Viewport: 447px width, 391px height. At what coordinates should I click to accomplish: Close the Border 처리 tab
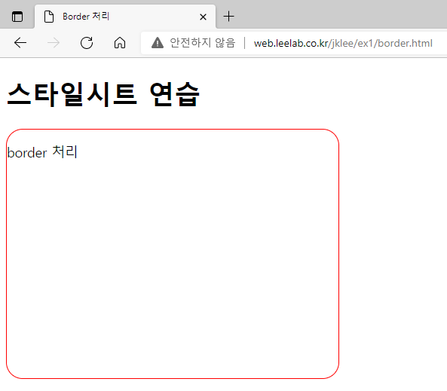[x=203, y=17]
